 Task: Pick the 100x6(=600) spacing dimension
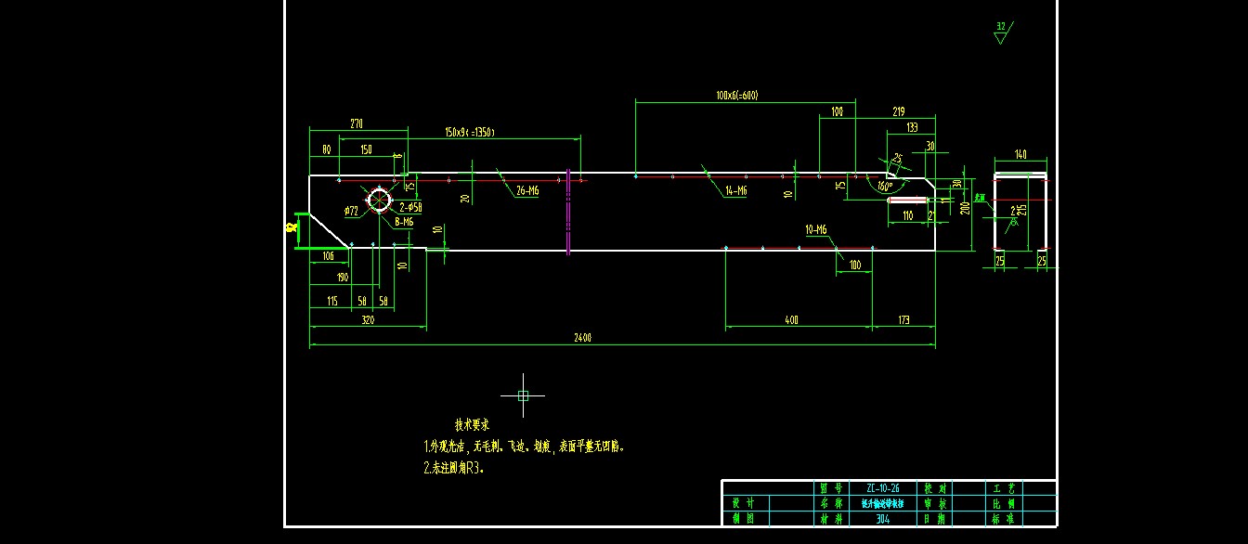[x=737, y=96]
